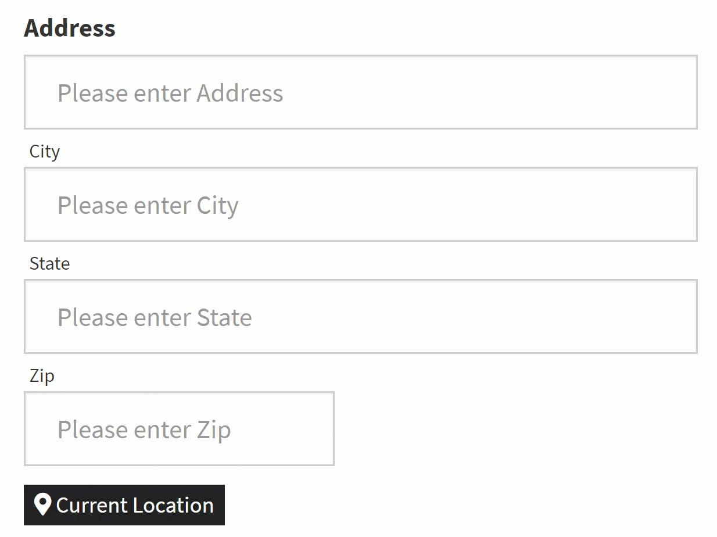Click the location marker icon in the black button
Image resolution: width=717 pixels, height=537 pixels.
(x=42, y=504)
